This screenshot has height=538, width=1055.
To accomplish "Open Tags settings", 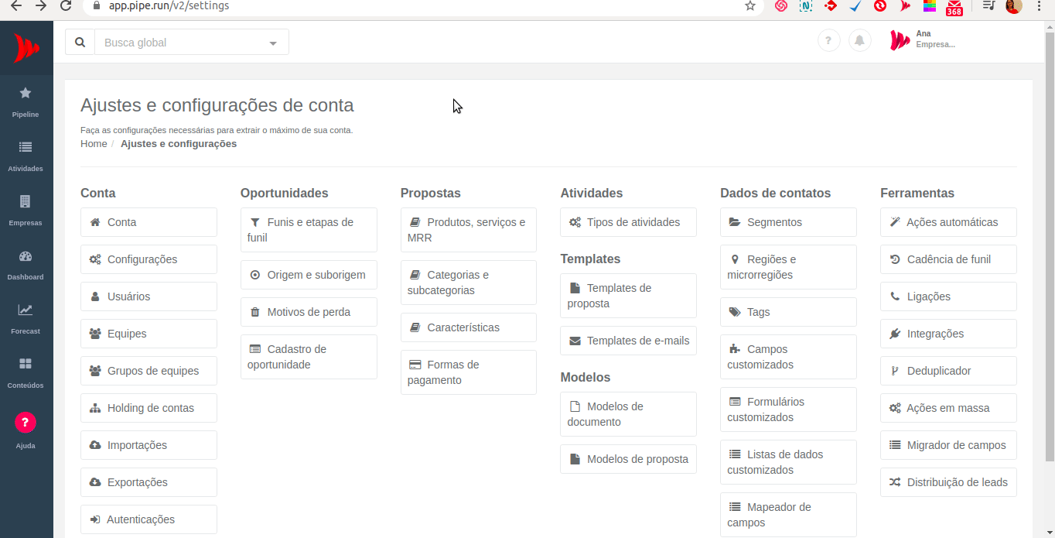I will pyautogui.click(x=788, y=312).
